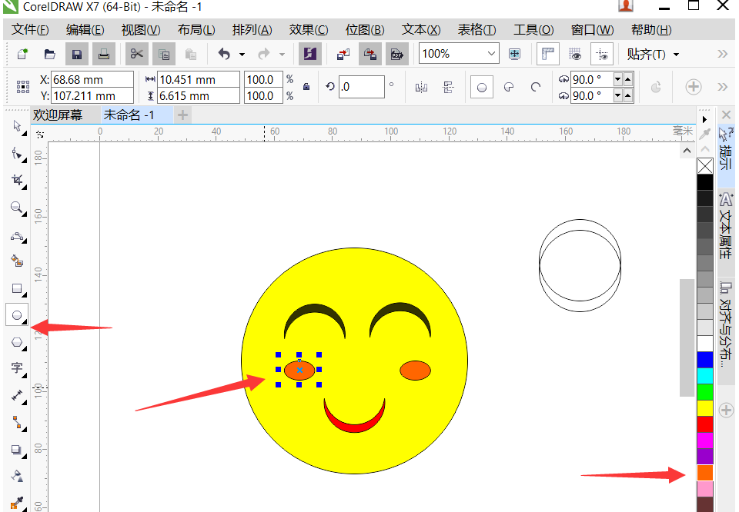Click the Rectangle tool

click(x=17, y=289)
